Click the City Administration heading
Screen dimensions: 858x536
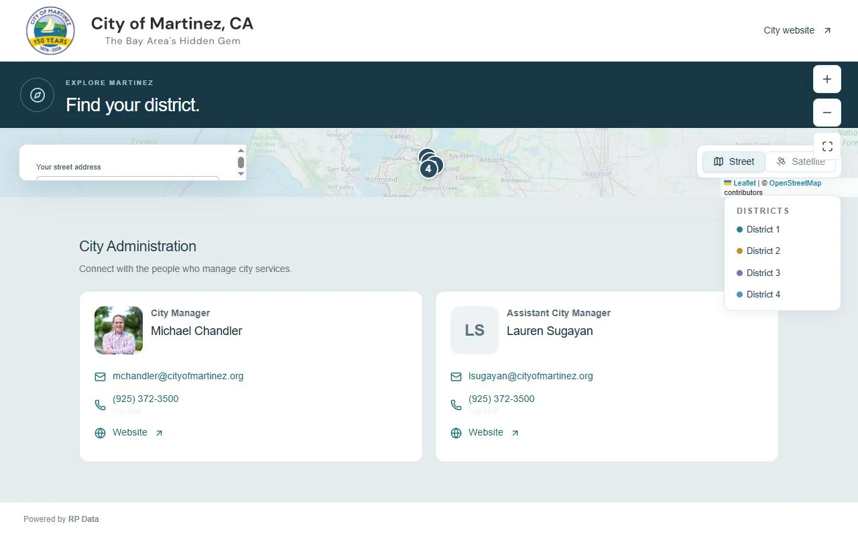click(137, 246)
